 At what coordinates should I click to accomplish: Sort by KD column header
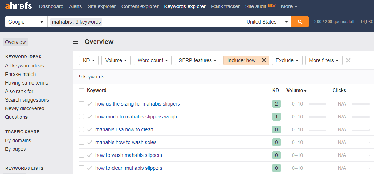(275, 91)
